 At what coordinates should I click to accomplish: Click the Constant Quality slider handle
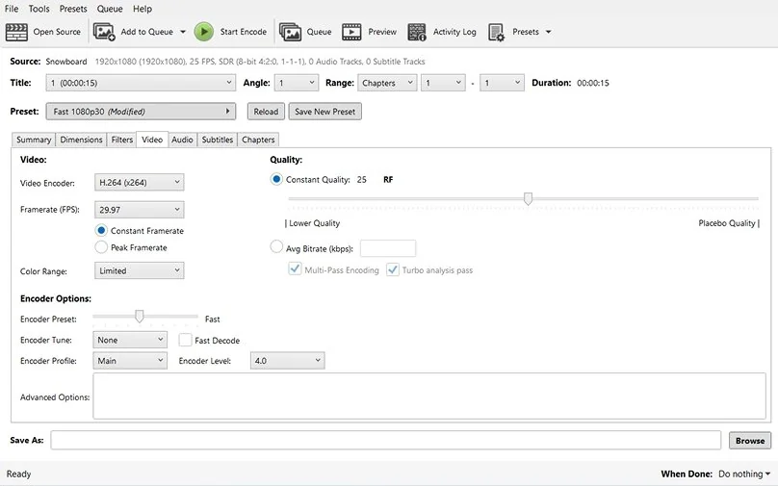click(528, 199)
